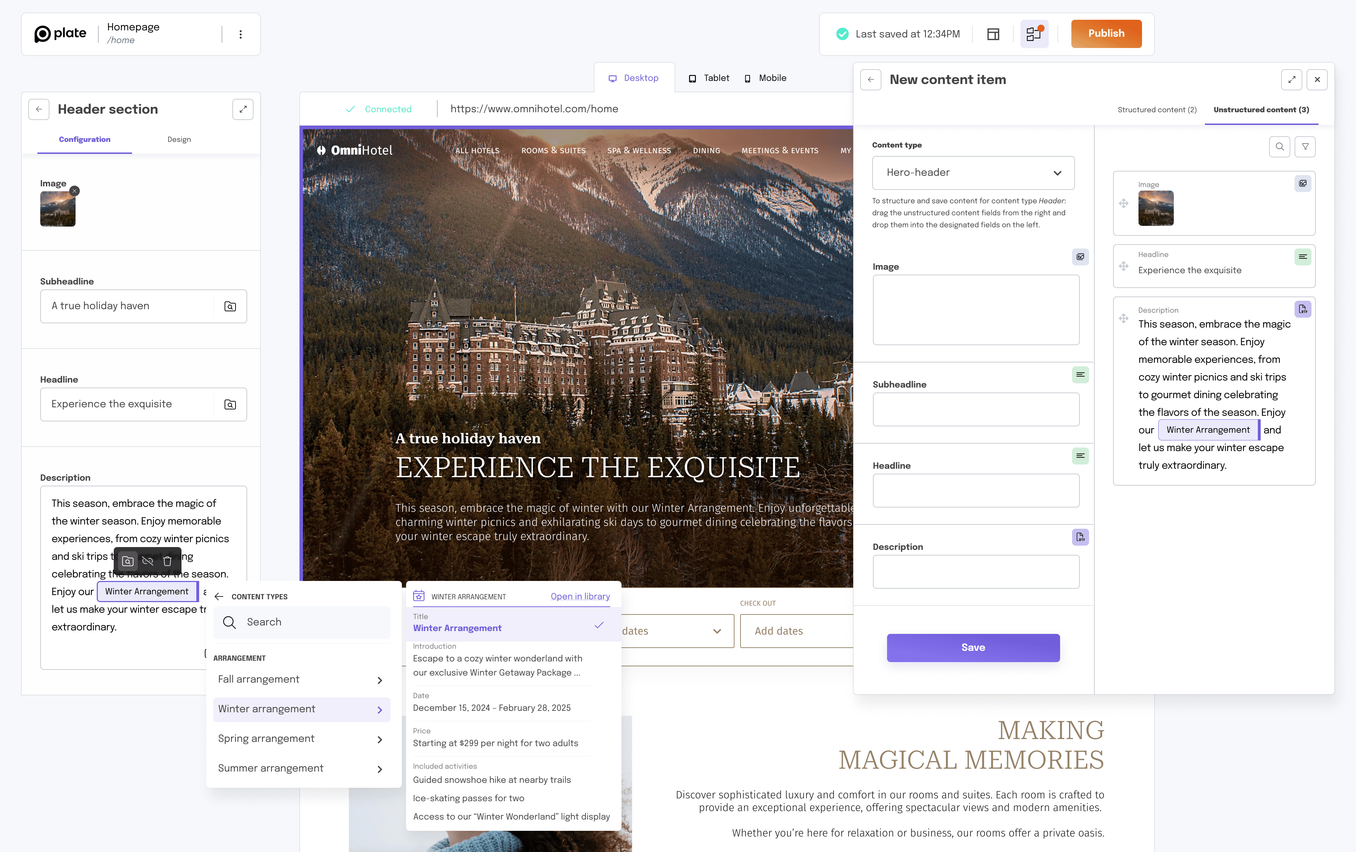Click the search icon in unstructured content
The image size is (1356, 852).
point(1279,147)
